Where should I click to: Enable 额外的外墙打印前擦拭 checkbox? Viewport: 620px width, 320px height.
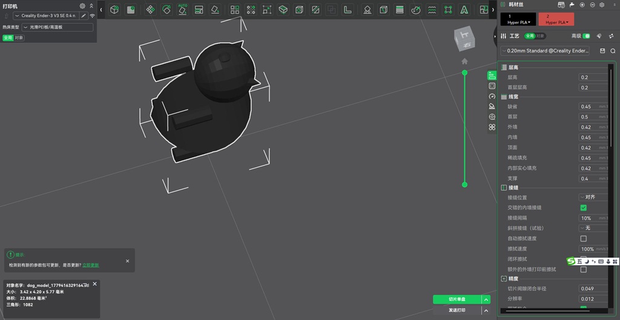pos(583,269)
